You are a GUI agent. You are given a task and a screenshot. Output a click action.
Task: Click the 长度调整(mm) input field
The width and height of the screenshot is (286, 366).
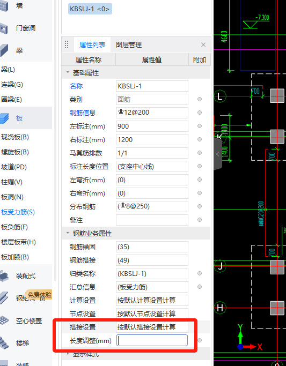click(x=152, y=340)
